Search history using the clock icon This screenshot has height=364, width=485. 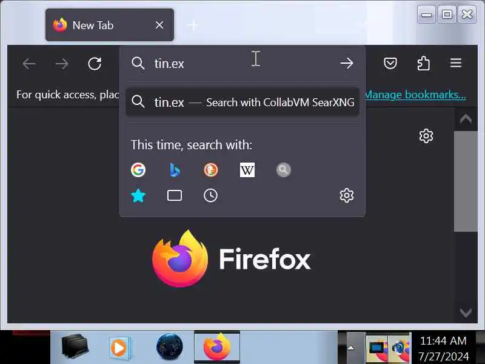coord(210,195)
